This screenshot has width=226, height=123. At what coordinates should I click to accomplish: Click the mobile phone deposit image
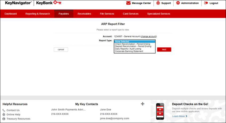[x=160, y=111]
